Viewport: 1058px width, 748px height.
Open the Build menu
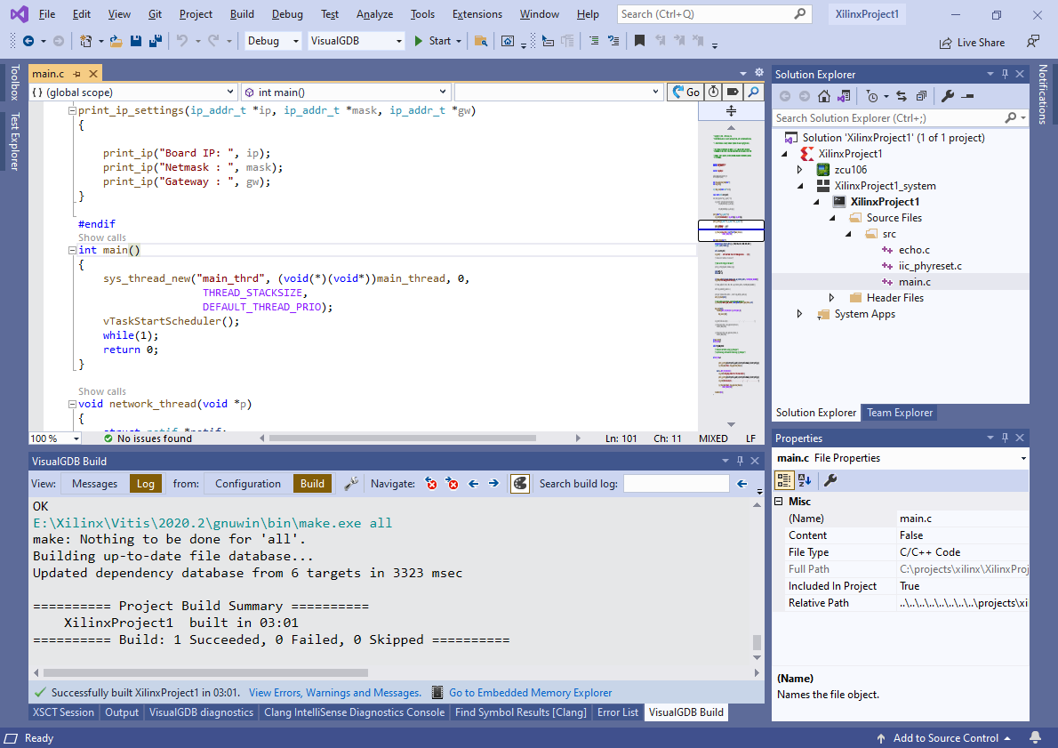pyautogui.click(x=242, y=14)
